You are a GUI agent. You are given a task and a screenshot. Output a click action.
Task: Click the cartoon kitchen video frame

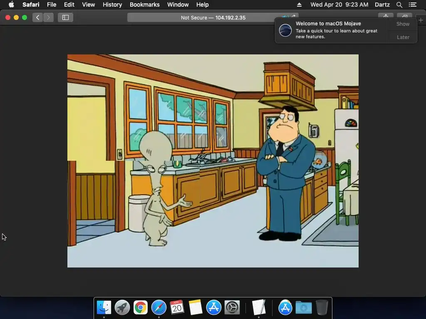213,161
